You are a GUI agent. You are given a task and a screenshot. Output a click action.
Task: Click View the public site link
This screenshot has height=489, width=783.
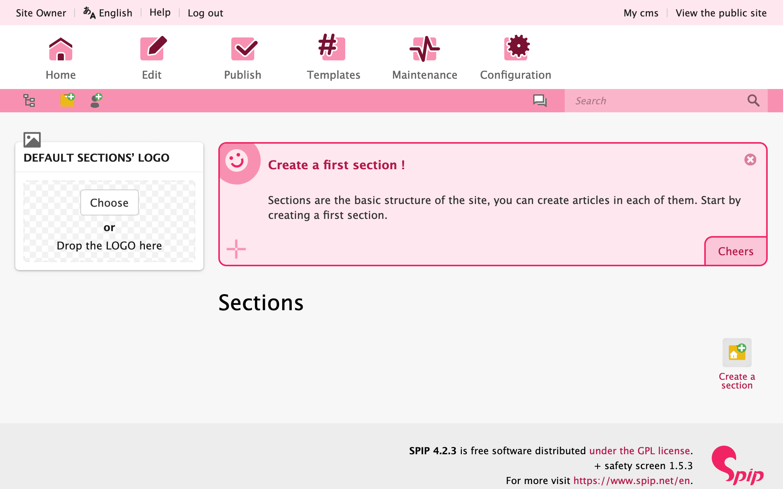721,13
